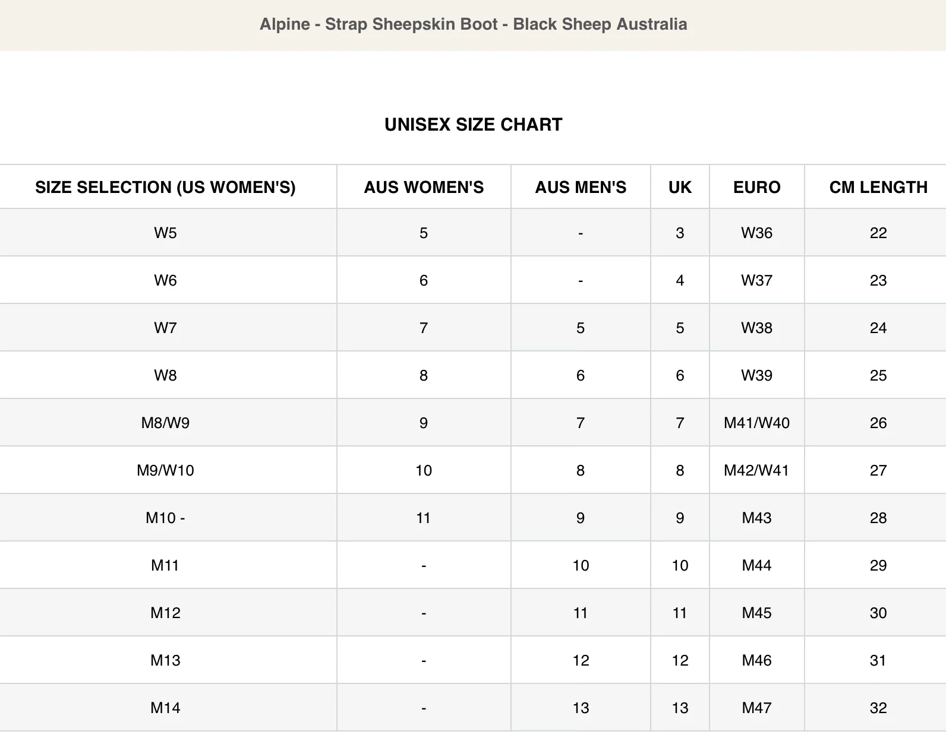946x741 pixels.
Task: Click the M42/W41 Euro size cell
Action: click(x=756, y=470)
